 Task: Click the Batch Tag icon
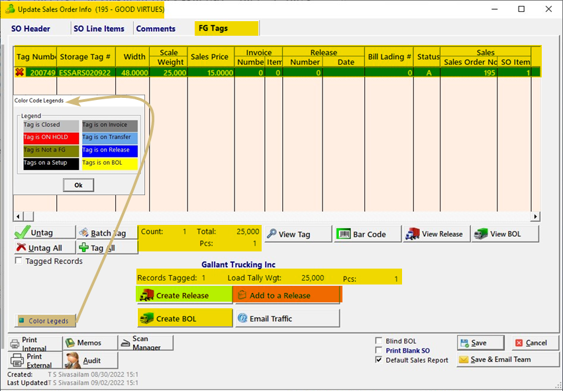[83, 232]
